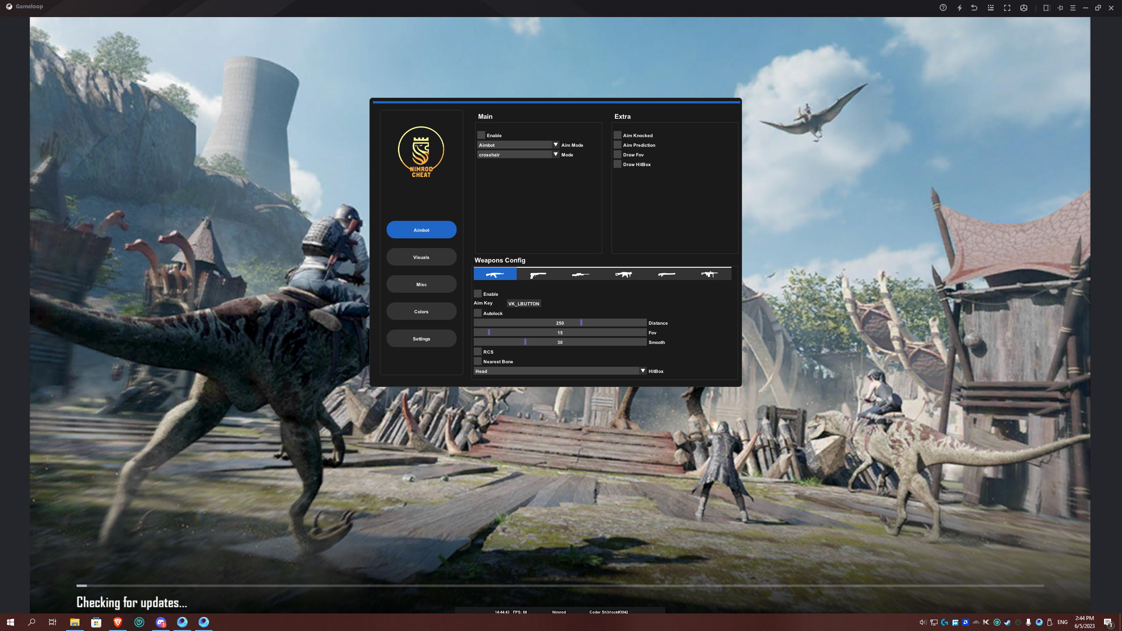Check Enable under Weapons Config

[478, 294]
